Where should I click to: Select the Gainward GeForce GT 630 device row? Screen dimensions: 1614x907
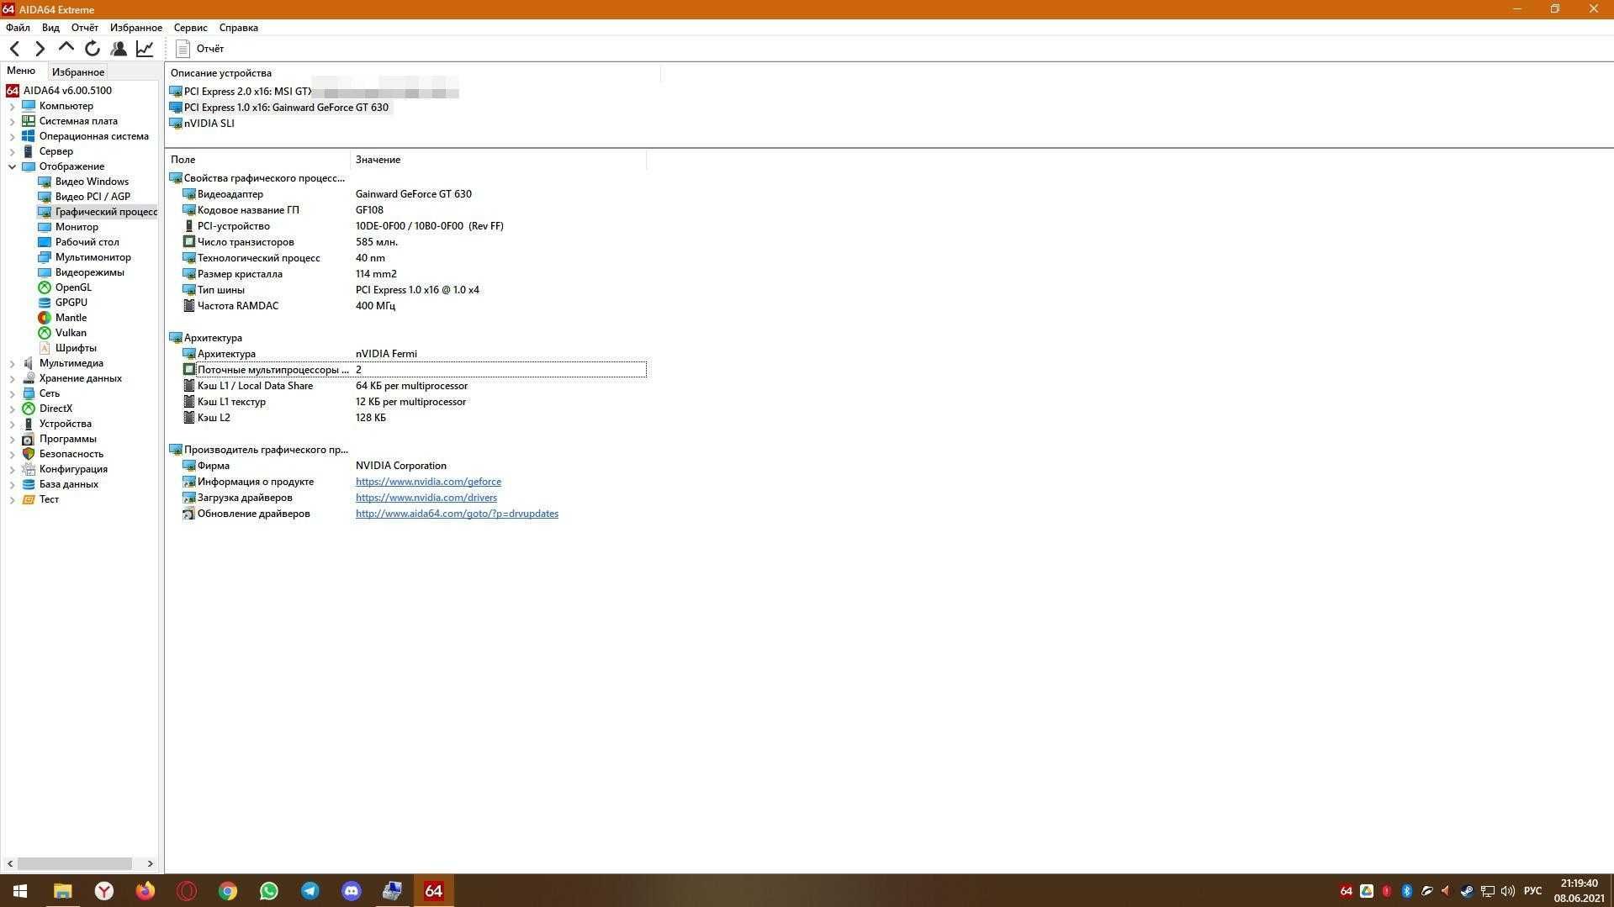point(279,108)
